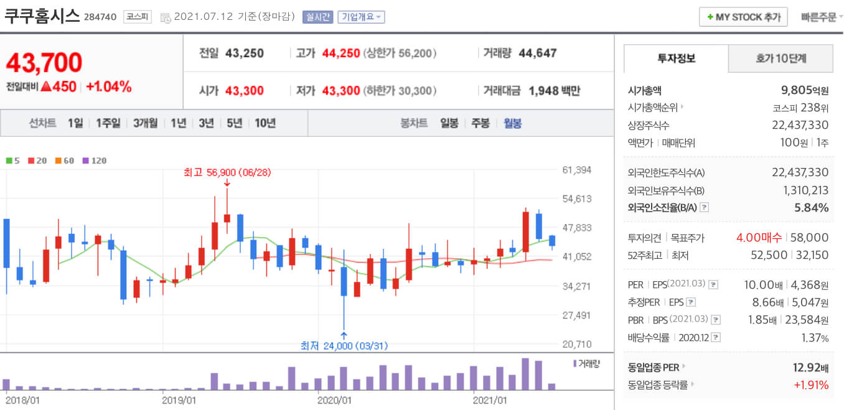The width and height of the screenshot is (844, 410).
Task: Click the current price 43,700
Action: 44,63
